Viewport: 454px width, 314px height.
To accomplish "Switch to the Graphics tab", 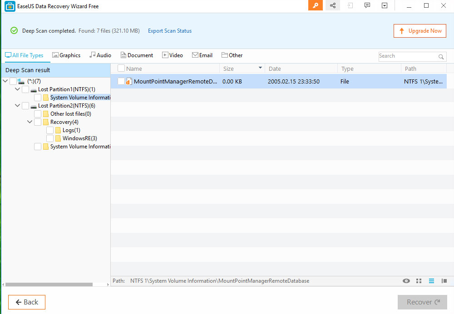I will 66,55.
